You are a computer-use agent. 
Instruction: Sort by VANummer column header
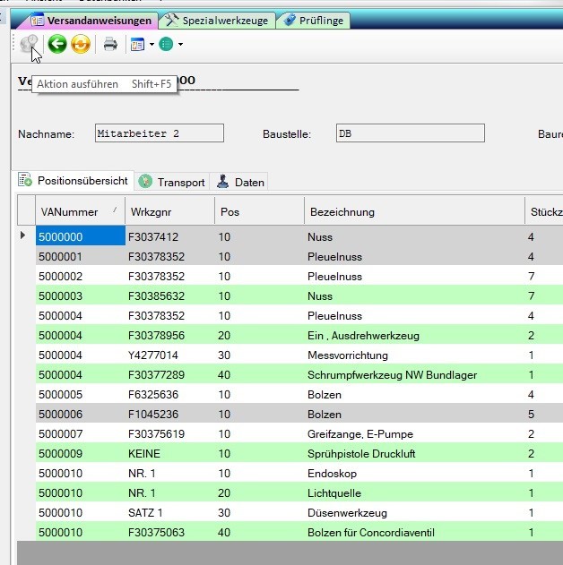click(80, 211)
